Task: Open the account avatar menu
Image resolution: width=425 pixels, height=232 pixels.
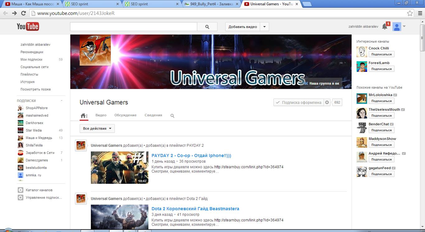Action: pos(397,27)
